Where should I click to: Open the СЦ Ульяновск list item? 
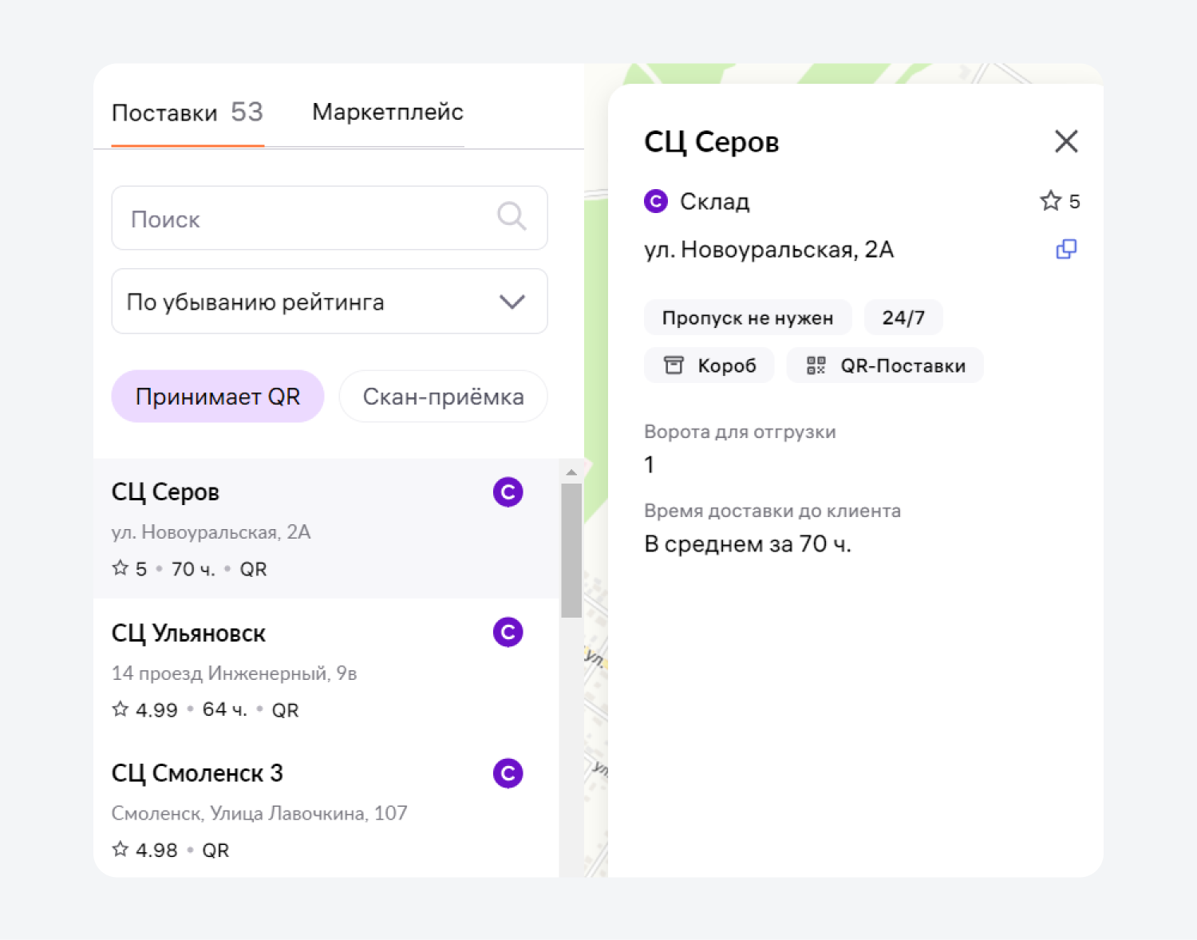coord(326,669)
